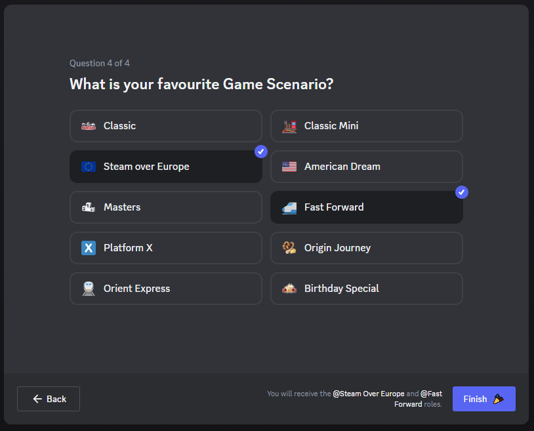The image size is (534, 431).
Task: Select the Classic scenario option
Action: pos(165,126)
